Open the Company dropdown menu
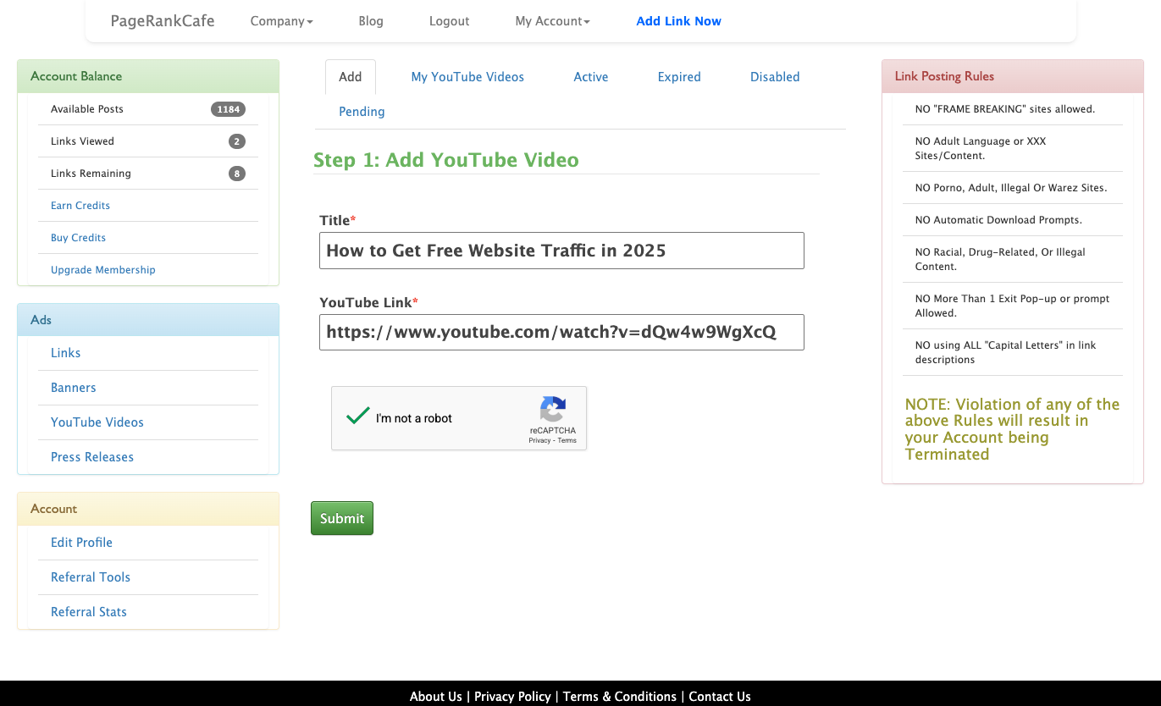 point(281,20)
